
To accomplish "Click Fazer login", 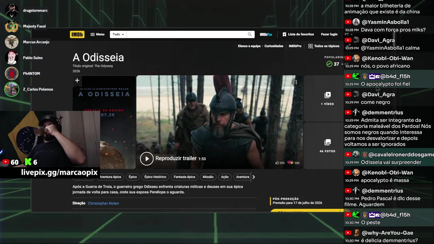I will click(329, 34).
